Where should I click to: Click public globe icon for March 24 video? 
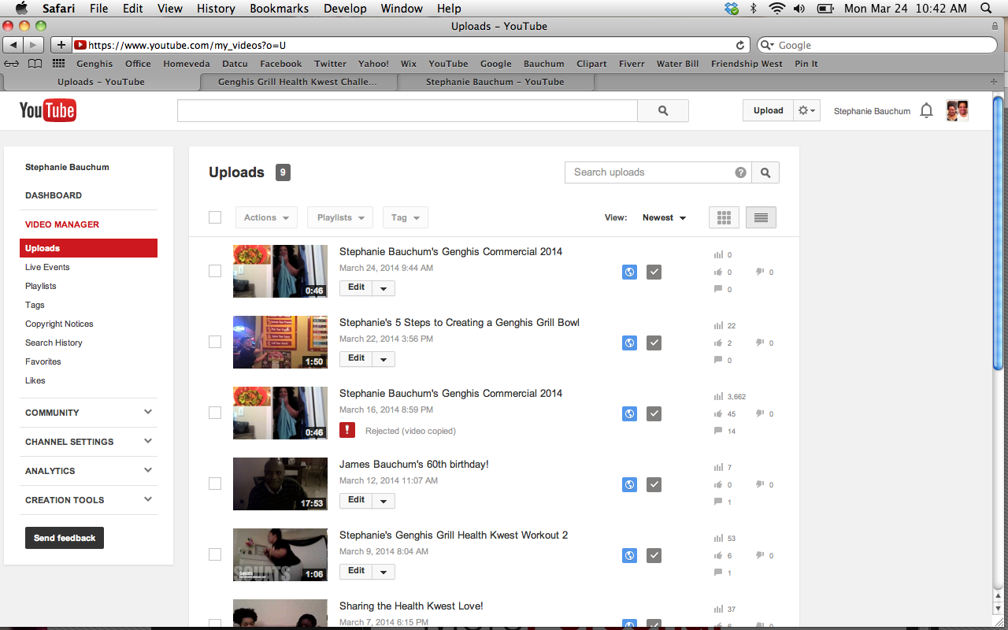629,272
